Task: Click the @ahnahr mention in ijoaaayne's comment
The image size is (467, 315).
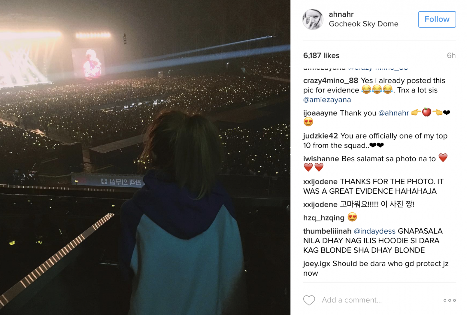Action: pos(393,113)
